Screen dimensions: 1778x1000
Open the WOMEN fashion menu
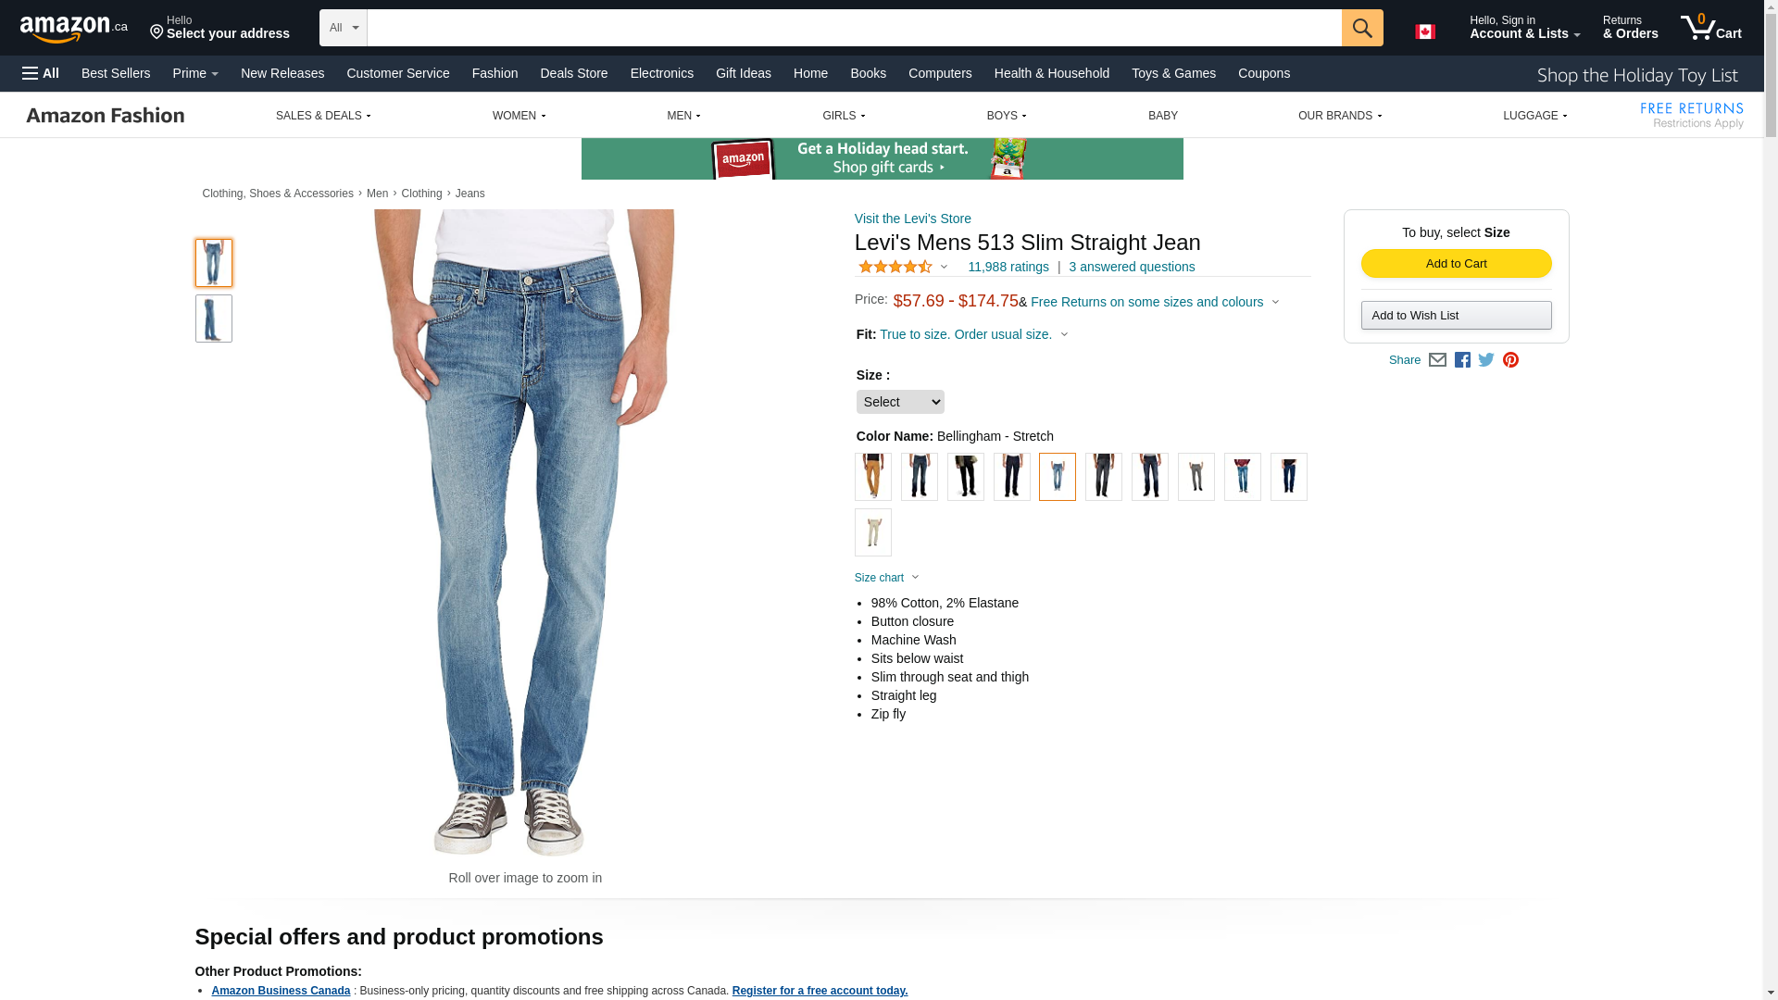coord(519,116)
